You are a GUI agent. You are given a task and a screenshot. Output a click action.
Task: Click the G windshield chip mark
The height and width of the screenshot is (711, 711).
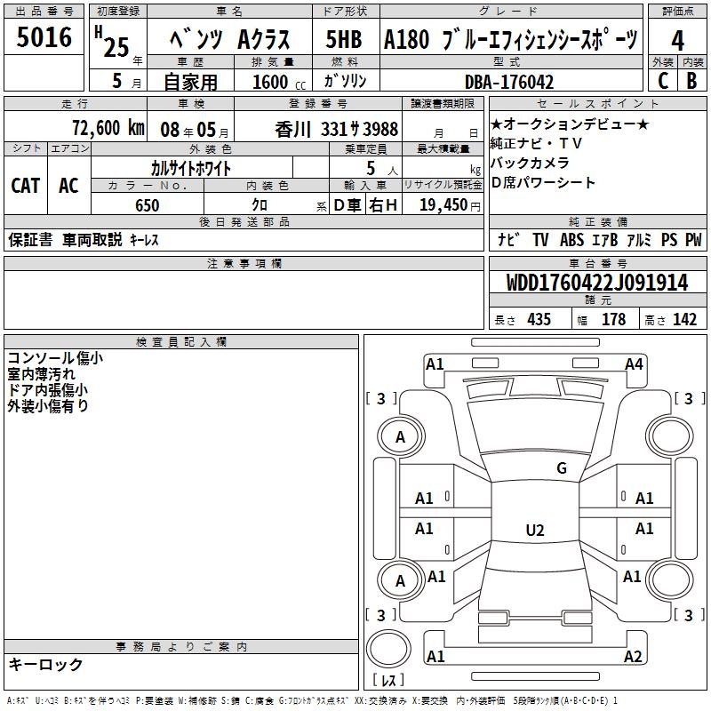[562, 467]
